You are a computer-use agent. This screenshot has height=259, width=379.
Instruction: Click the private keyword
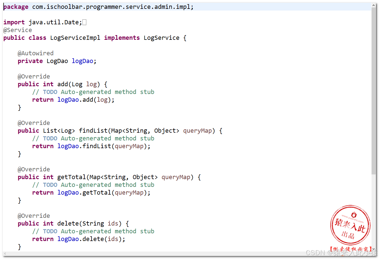tap(30, 61)
